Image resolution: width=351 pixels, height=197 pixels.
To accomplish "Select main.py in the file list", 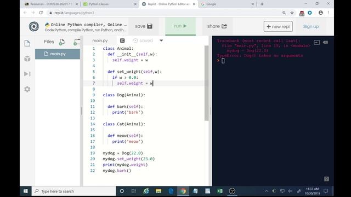I will click(x=58, y=54).
